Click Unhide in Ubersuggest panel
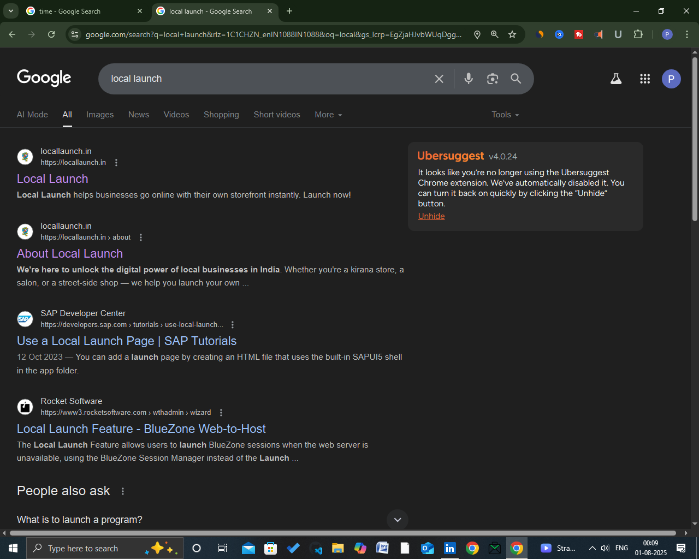Screen dimensions: 699x559 431,216
